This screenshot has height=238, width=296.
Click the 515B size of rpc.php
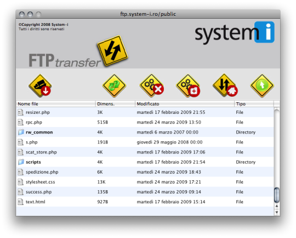[x=103, y=122]
